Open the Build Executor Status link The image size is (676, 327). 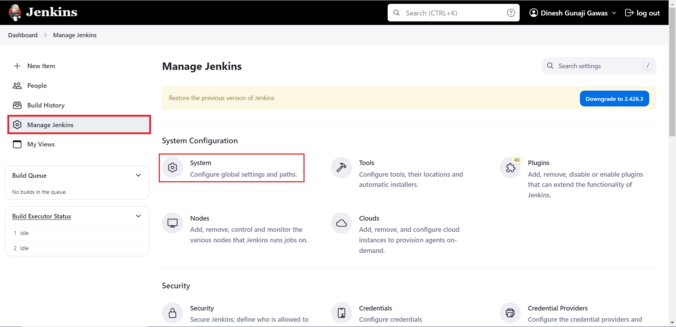(42, 216)
